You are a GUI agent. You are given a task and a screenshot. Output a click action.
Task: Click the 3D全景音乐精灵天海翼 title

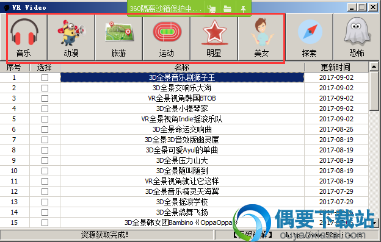[182, 191]
